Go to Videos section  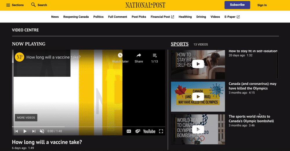[215, 17]
